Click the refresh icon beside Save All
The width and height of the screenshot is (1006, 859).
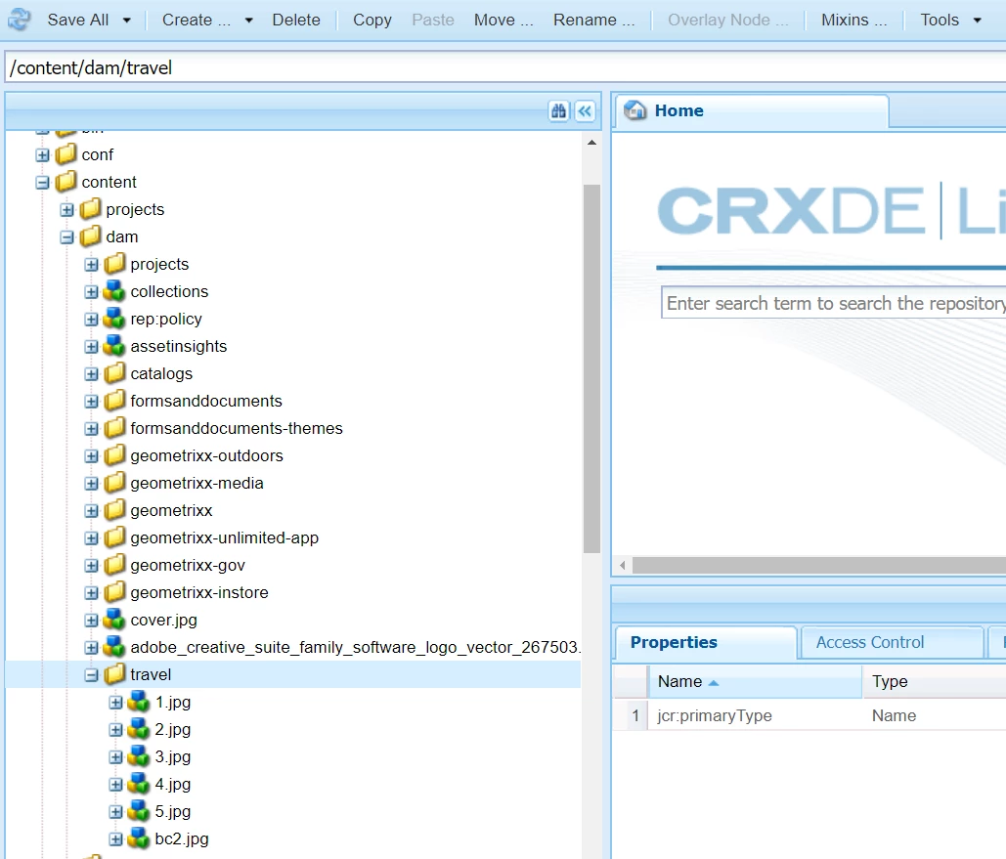click(20, 20)
